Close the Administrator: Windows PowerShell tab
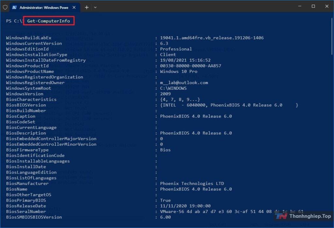This screenshot has width=334, height=228. (74, 8)
